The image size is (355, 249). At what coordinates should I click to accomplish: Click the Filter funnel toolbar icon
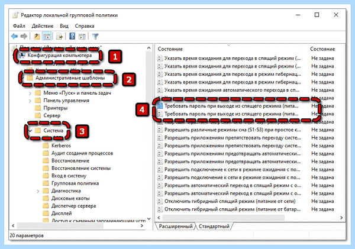pos(95,36)
